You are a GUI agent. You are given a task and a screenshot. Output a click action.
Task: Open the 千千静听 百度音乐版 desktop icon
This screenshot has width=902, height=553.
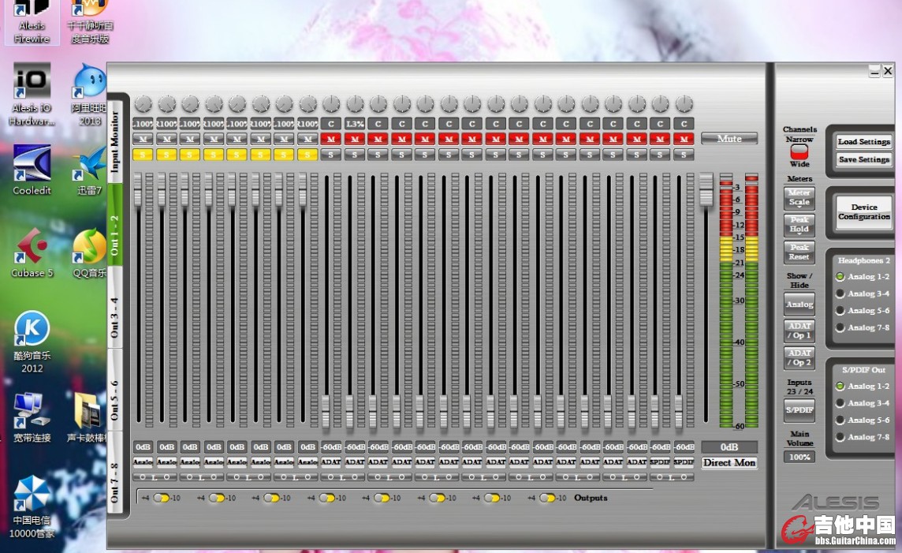[x=90, y=22]
